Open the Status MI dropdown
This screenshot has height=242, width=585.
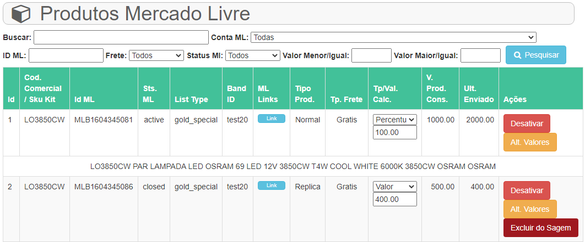[253, 55]
